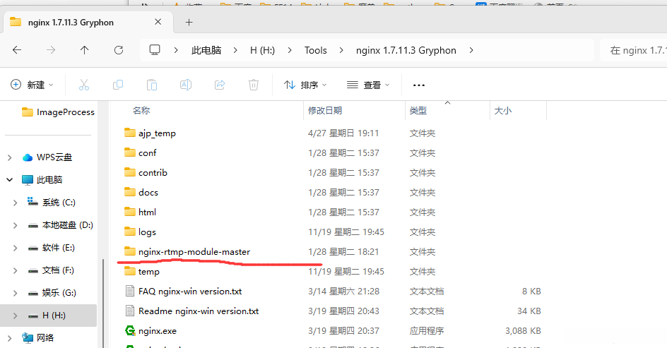This screenshot has width=667, height=348.
Task: Expand the 网络 tree node
Action: pos(10,338)
